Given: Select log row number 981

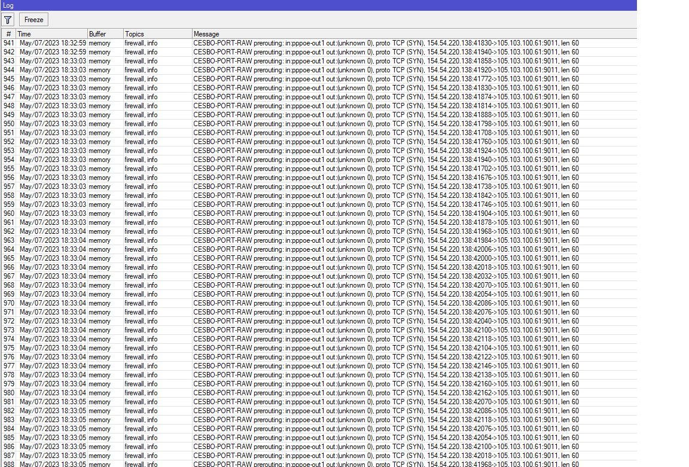Looking at the screenshot, I should pyautogui.click(x=9, y=402).
